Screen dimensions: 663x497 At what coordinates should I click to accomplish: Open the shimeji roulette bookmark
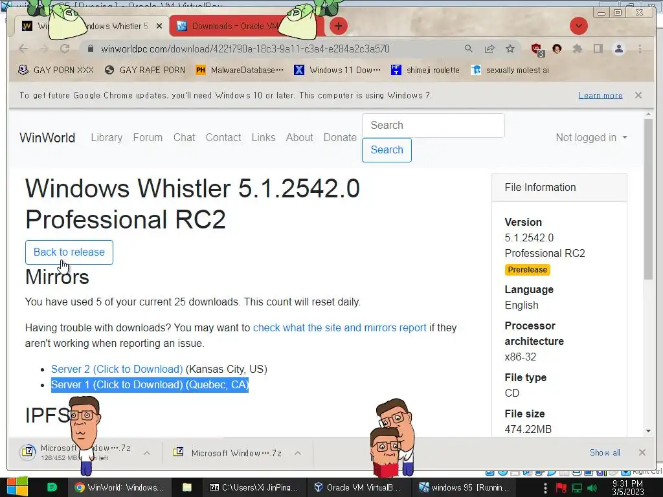point(425,70)
